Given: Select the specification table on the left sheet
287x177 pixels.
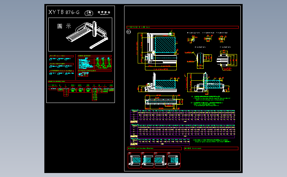Looking at the screenshot, I should 95,63.
